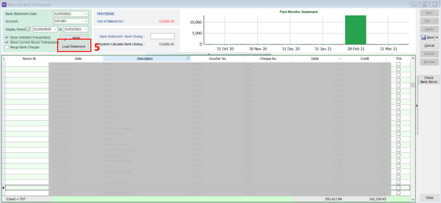Toggle Show Unticked Transactions checkbox
Viewport: 441px width, 203px height.
click(7, 37)
